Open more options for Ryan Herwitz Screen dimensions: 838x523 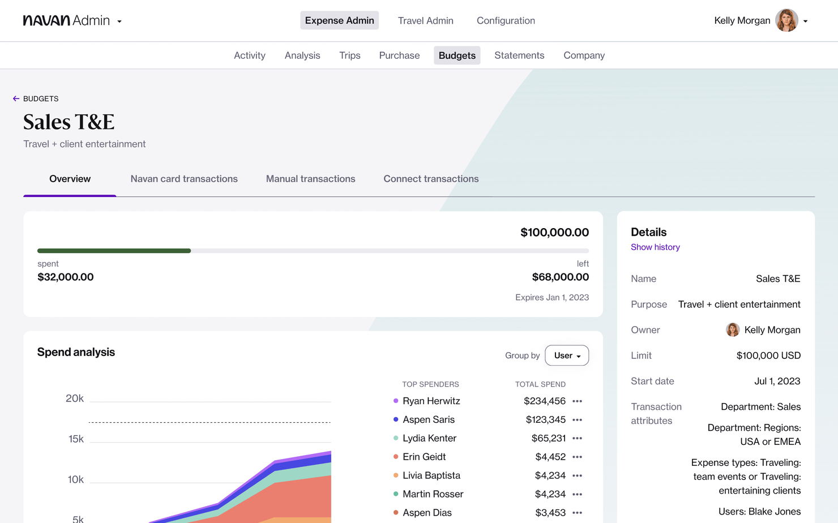point(577,401)
